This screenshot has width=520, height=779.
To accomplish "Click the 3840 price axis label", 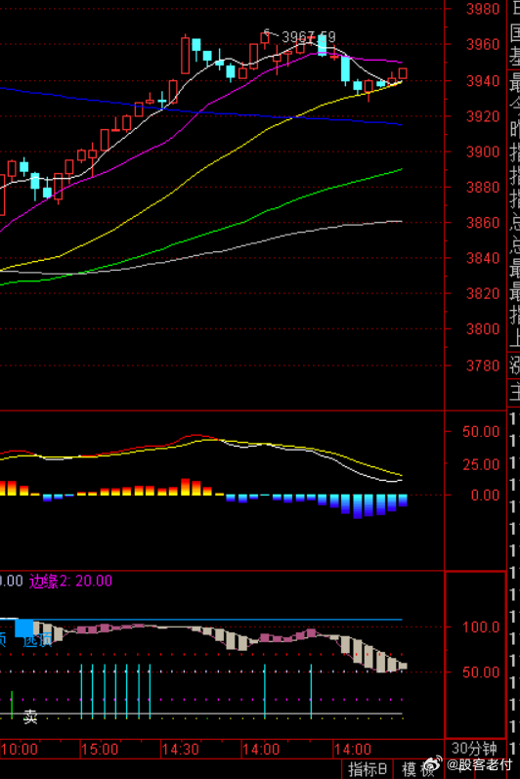I will pyautogui.click(x=482, y=258).
